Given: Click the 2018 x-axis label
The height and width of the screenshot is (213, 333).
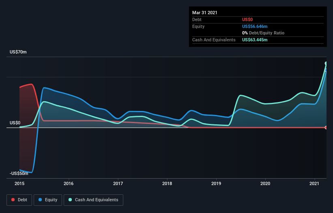Looking at the screenshot, I should pyautogui.click(x=167, y=183).
